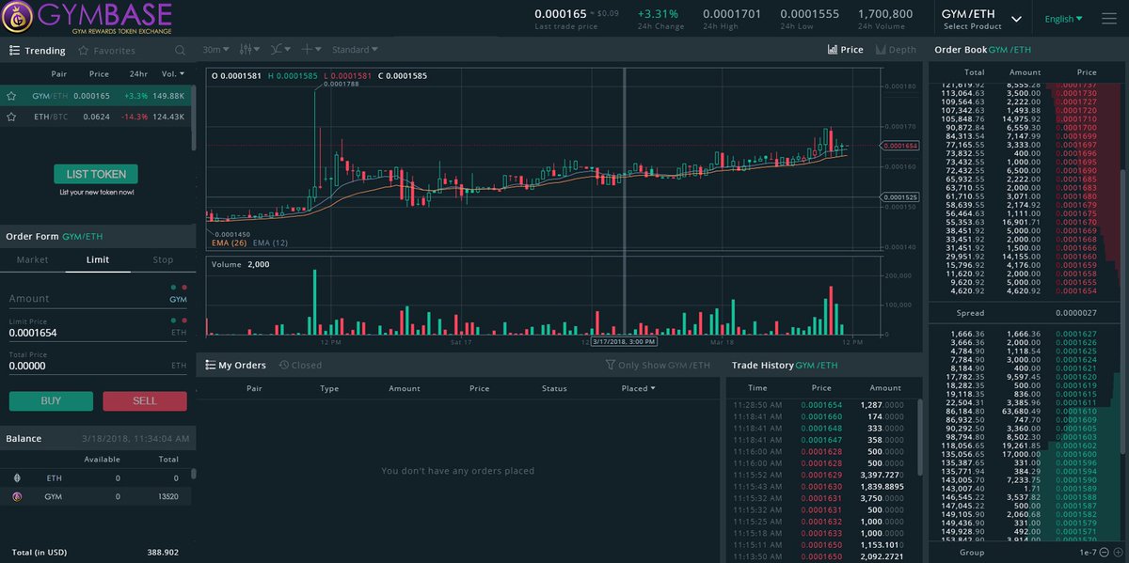Click the 0.0001654 current price tag

coord(902,146)
